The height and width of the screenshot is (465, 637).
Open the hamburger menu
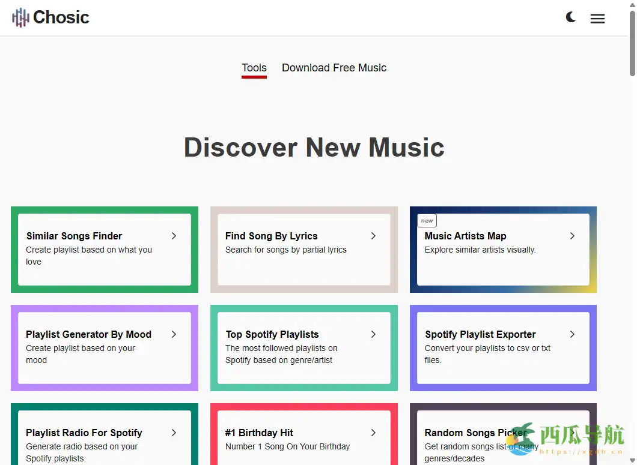click(597, 19)
